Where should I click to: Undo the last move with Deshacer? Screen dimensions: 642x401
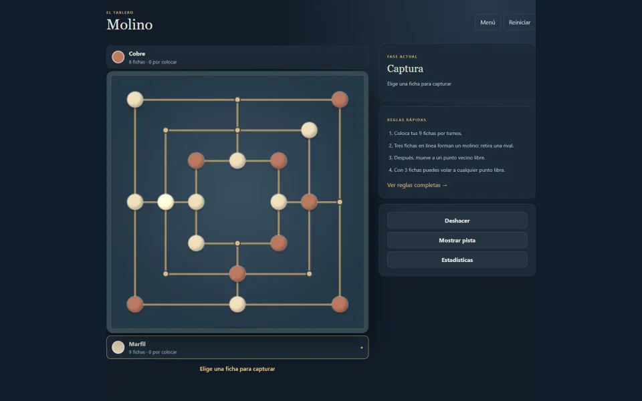coord(457,221)
